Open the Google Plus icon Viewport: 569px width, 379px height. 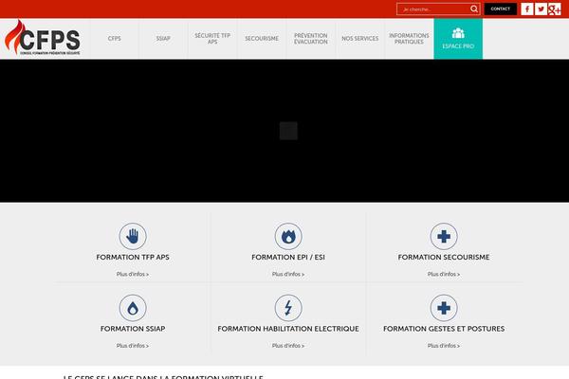(x=555, y=9)
